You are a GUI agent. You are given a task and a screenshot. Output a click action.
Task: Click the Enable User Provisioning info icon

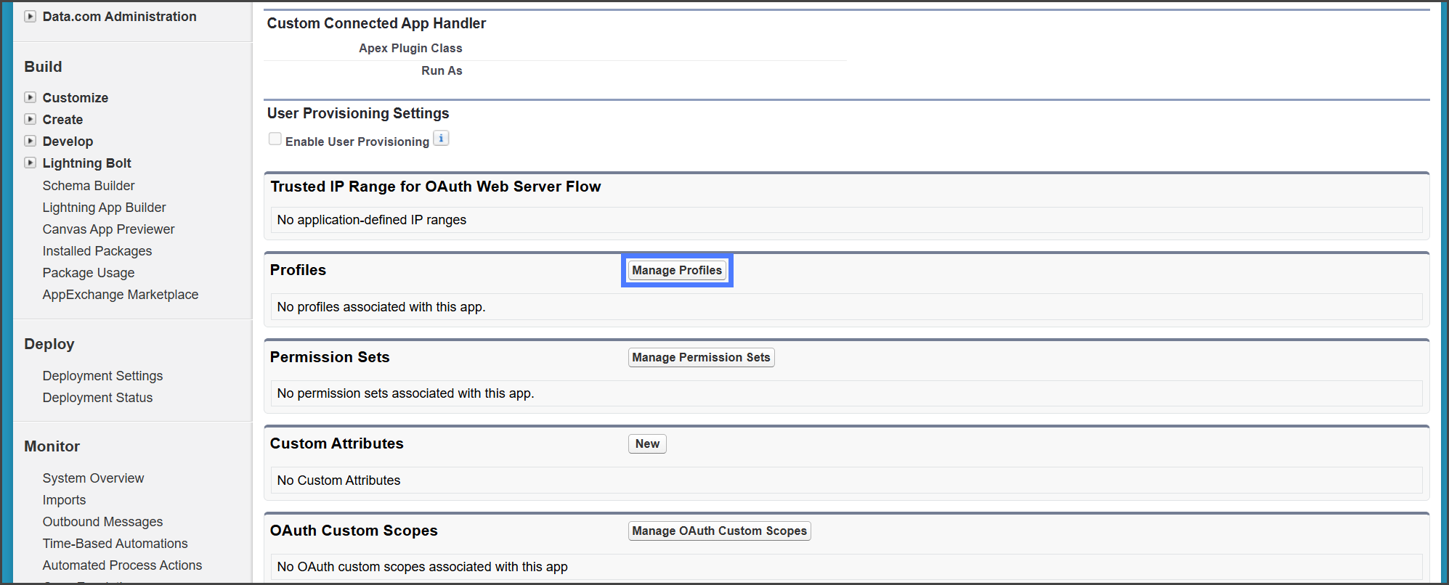pos(441,139)
